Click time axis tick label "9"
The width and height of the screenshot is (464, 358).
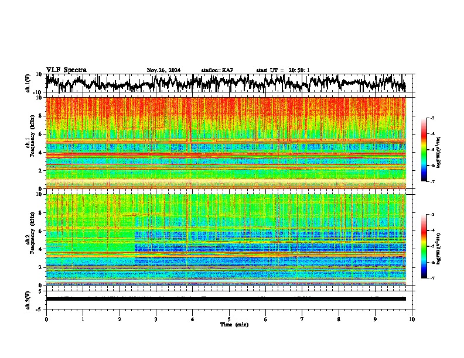pyautogui.click(x=375, y=319)
